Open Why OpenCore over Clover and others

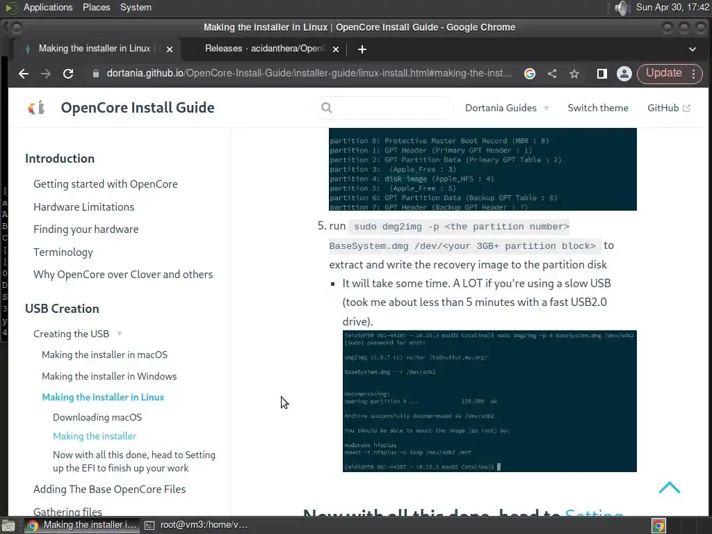pyautogui.click(x=123, y=275)
